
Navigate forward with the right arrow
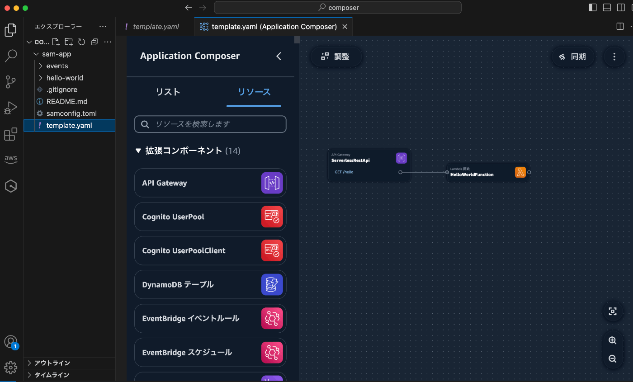point(203,8)
